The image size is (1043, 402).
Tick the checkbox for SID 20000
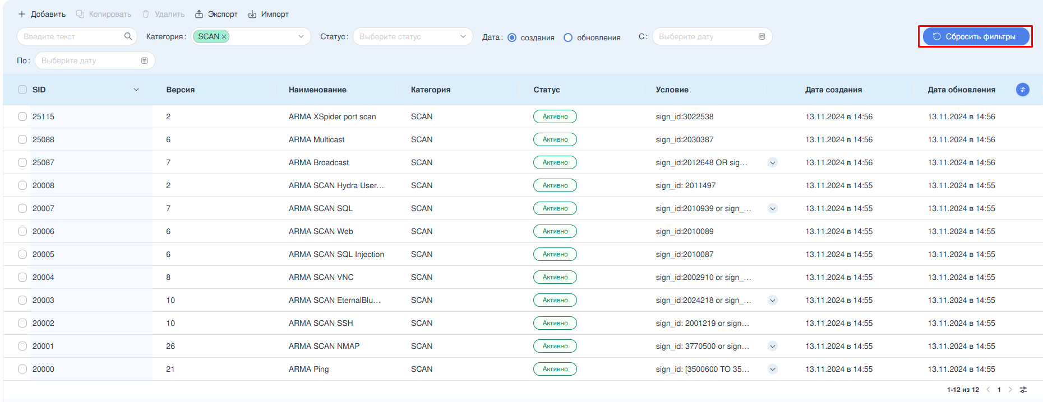coord(22,369)
